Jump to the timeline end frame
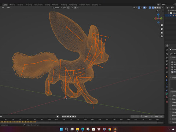Viewport: 176px width, 132px height. click(75, 117)
